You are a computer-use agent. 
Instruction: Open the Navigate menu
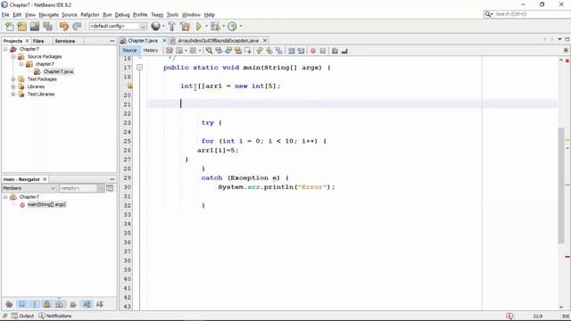[x=49, y=14]
